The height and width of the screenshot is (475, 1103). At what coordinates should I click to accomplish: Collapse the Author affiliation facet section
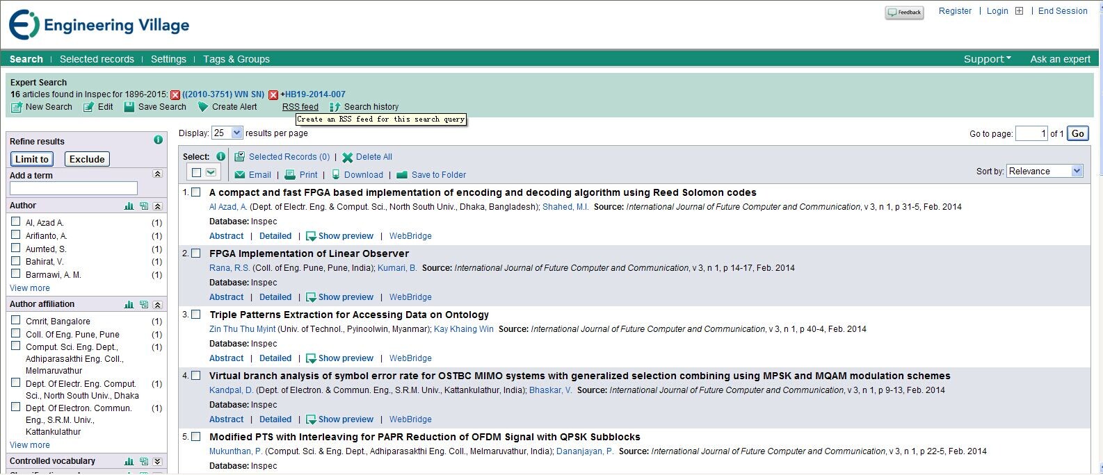158,305
